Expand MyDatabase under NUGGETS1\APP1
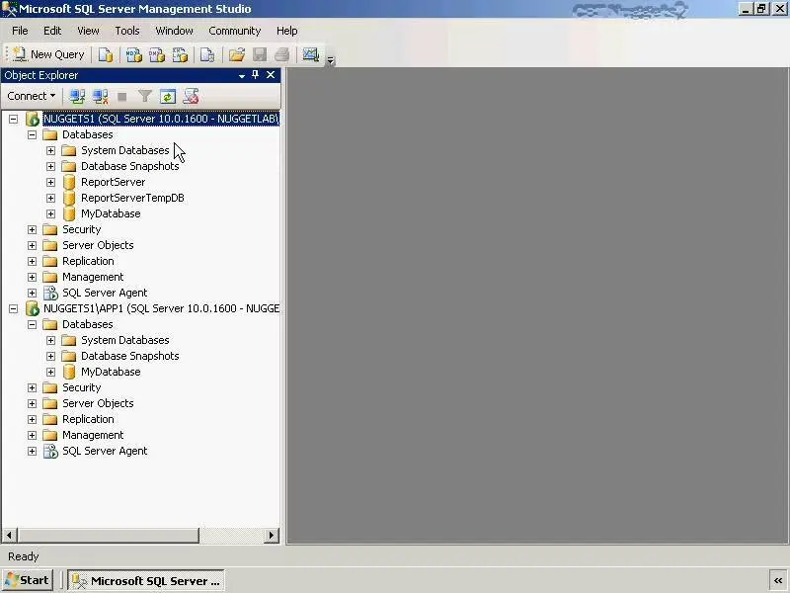 51,373
